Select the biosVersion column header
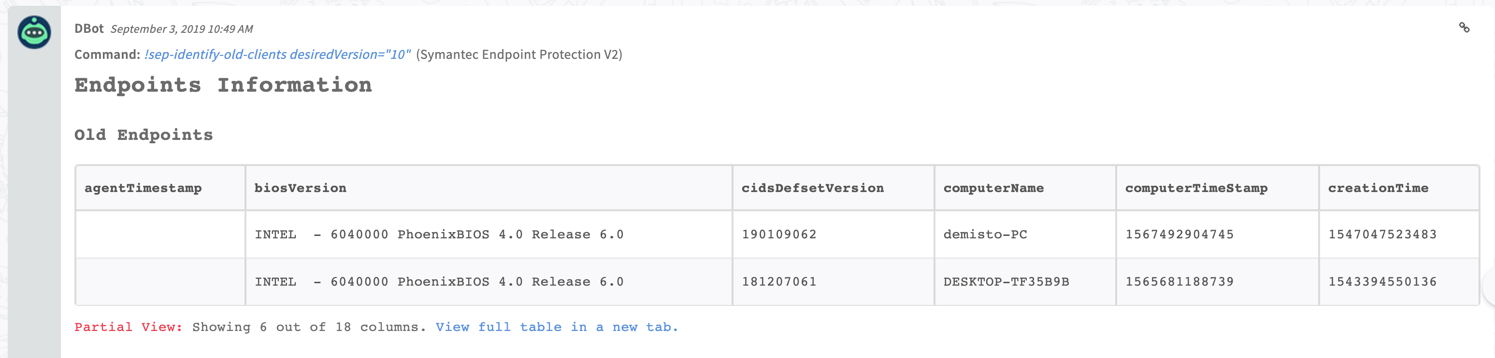The height and width of the screenshot is (358, 1495). [300, 188]
